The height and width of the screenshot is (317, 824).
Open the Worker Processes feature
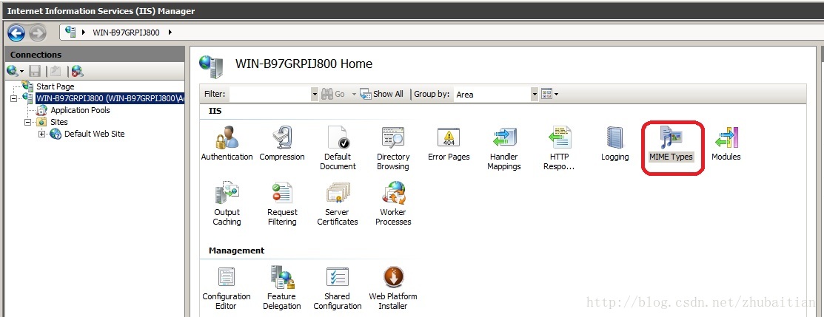tap(393, 204)
